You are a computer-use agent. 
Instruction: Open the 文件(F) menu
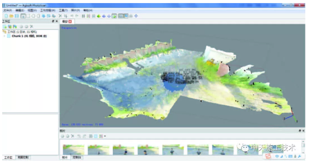click(7, 11)
